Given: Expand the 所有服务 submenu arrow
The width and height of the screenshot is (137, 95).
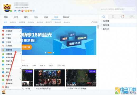Looking at the screenshot, I should [20, 31].
